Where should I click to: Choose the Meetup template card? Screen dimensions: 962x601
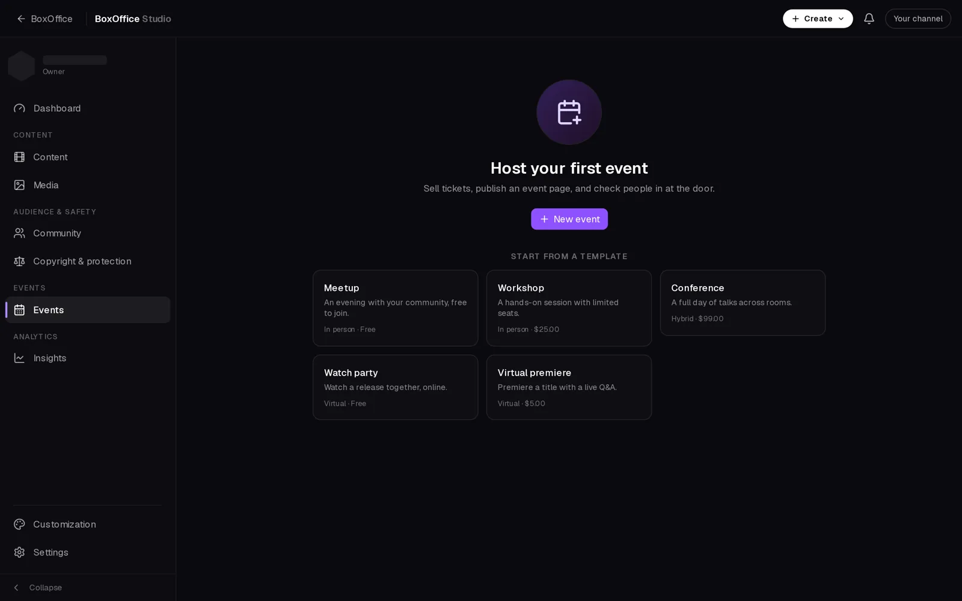coord(395,308)
